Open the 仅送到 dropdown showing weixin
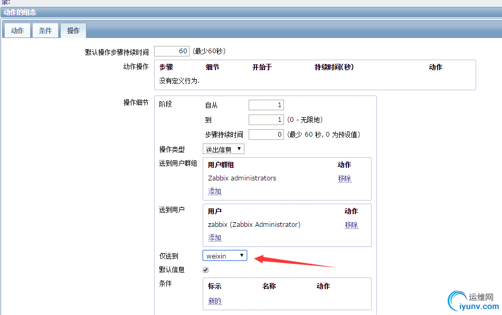 tap(225, 256)
